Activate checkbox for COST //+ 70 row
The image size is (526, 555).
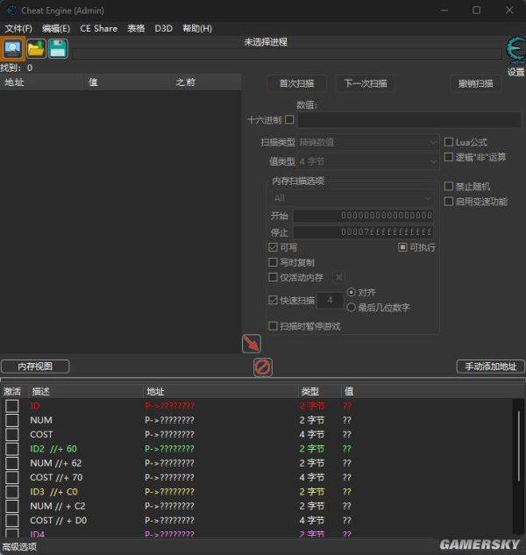pyautogui.click(x=12, y=478)
